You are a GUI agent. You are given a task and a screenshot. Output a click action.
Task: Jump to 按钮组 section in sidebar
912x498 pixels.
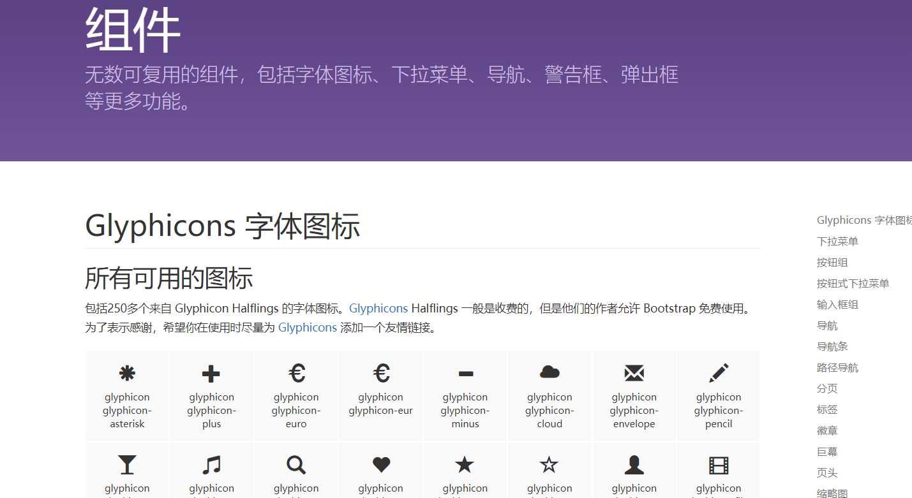click(832, 262)
